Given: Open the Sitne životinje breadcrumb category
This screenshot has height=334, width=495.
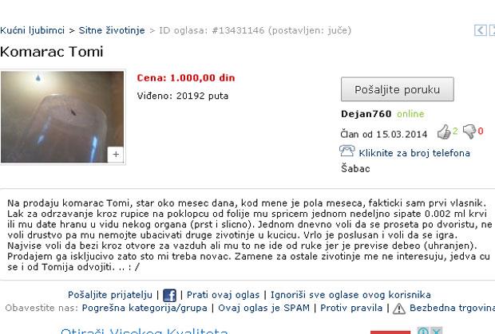Looking at the screenshot, I should 112,30.
